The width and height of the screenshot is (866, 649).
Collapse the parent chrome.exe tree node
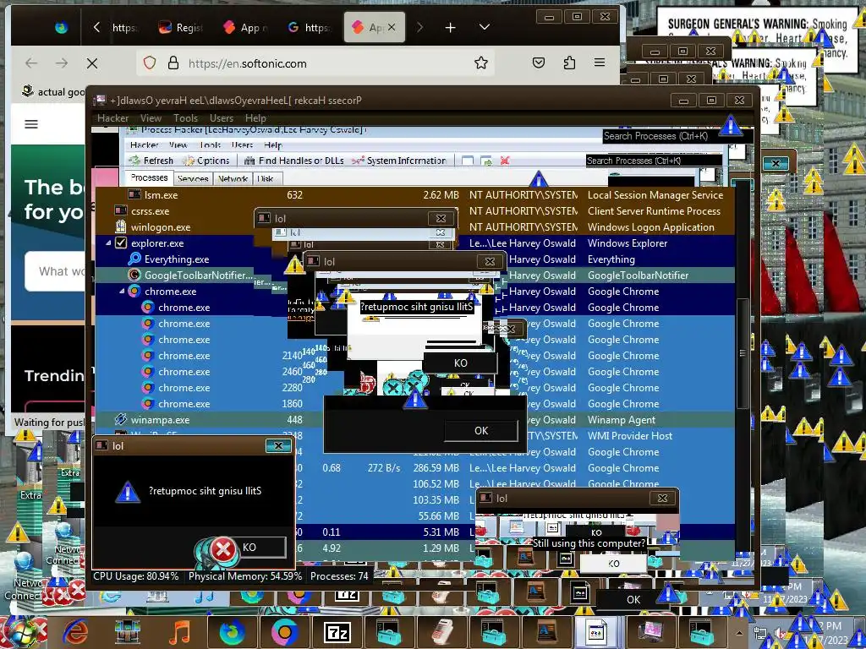[122, 291]
